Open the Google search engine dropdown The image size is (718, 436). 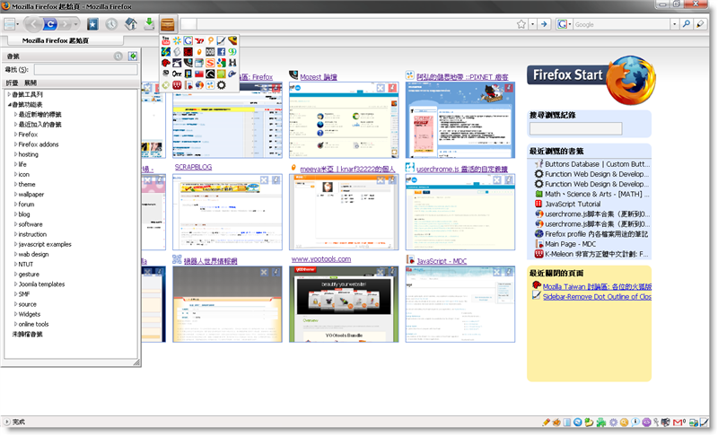tap(564, 24)
